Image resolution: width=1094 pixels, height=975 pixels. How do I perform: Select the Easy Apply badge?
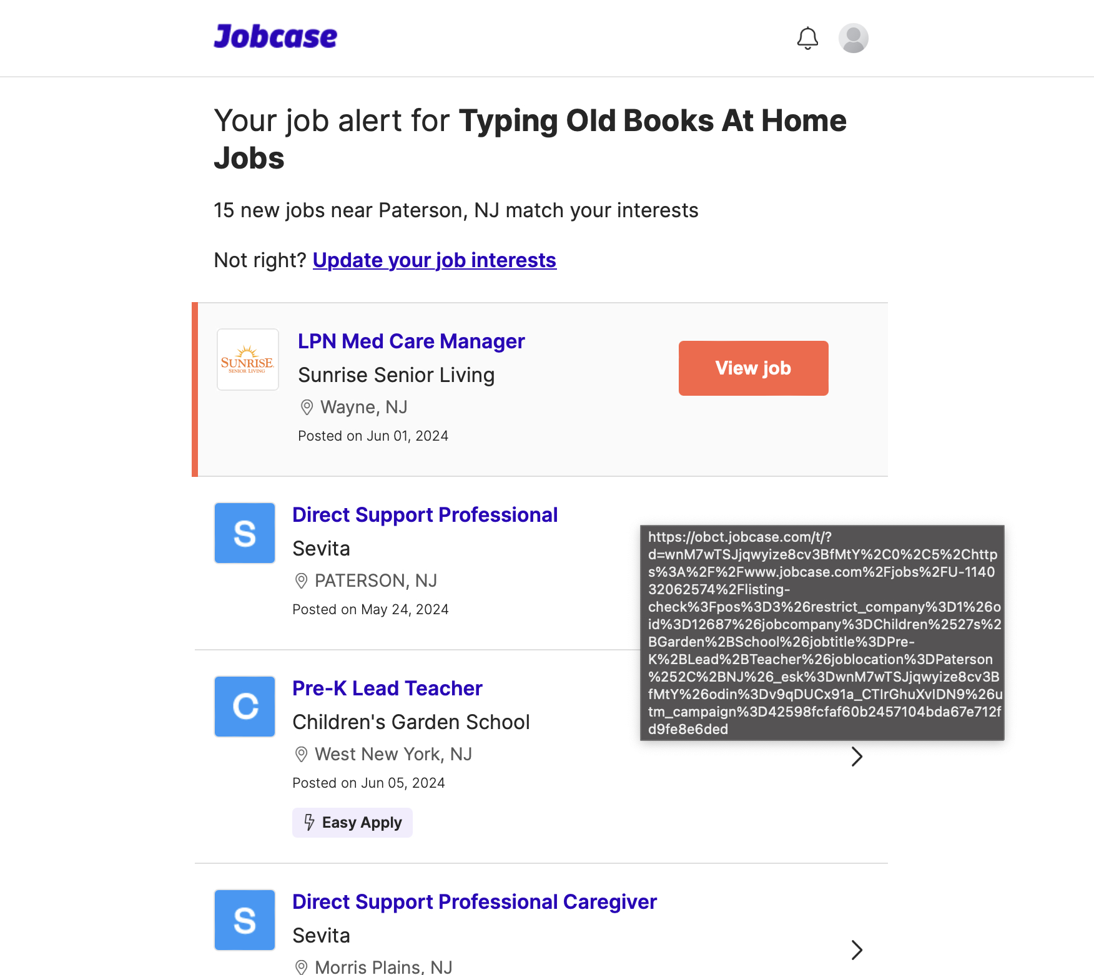(x=352, y=822)
